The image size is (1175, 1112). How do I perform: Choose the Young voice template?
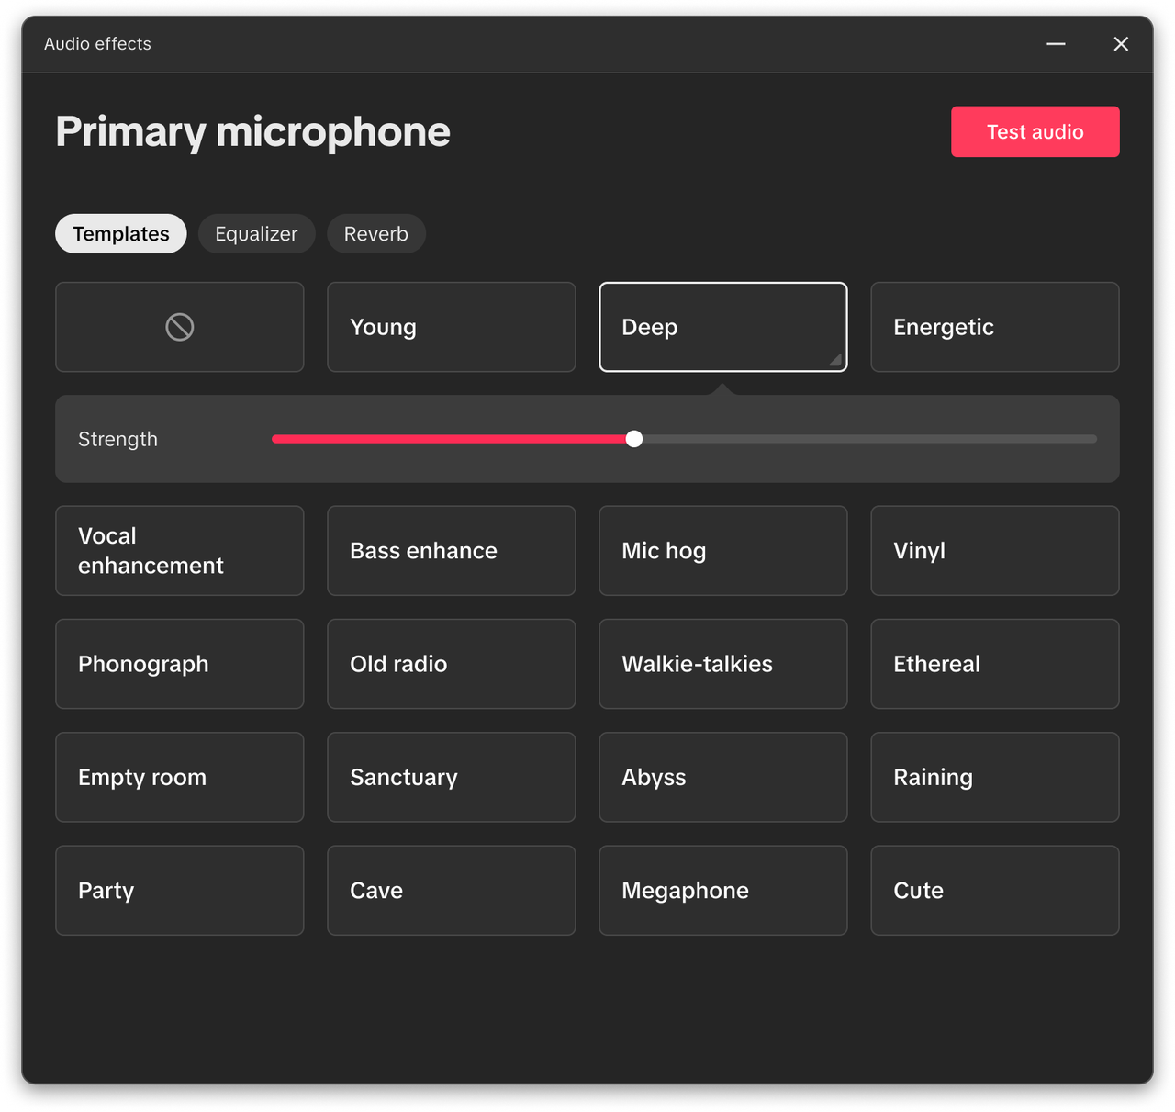(x=451, y=327)
